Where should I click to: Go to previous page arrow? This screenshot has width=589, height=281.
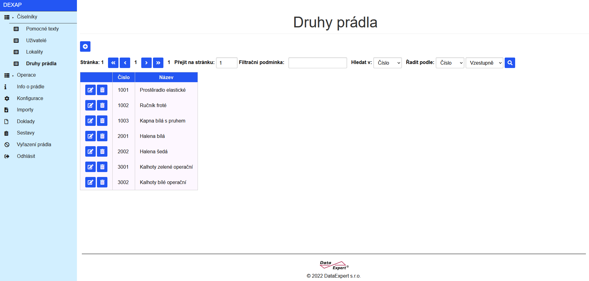(x=125, y=63)
